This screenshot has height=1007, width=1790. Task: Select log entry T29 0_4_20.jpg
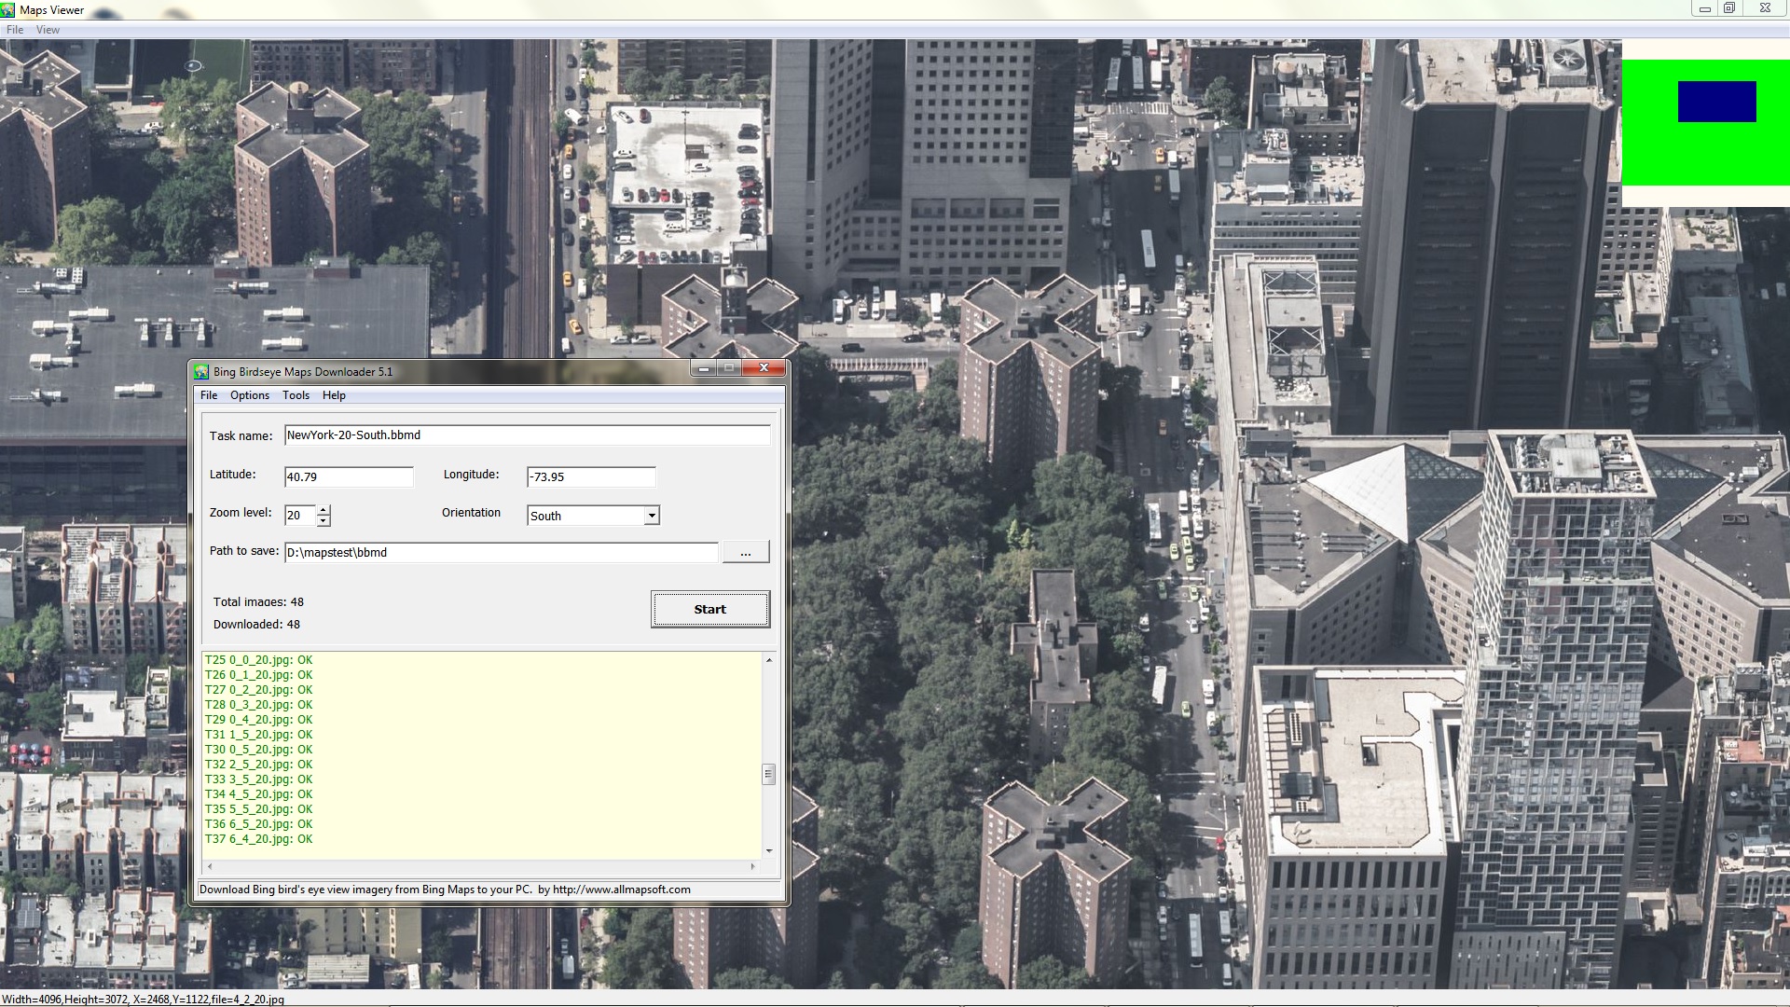click(258, 720)
